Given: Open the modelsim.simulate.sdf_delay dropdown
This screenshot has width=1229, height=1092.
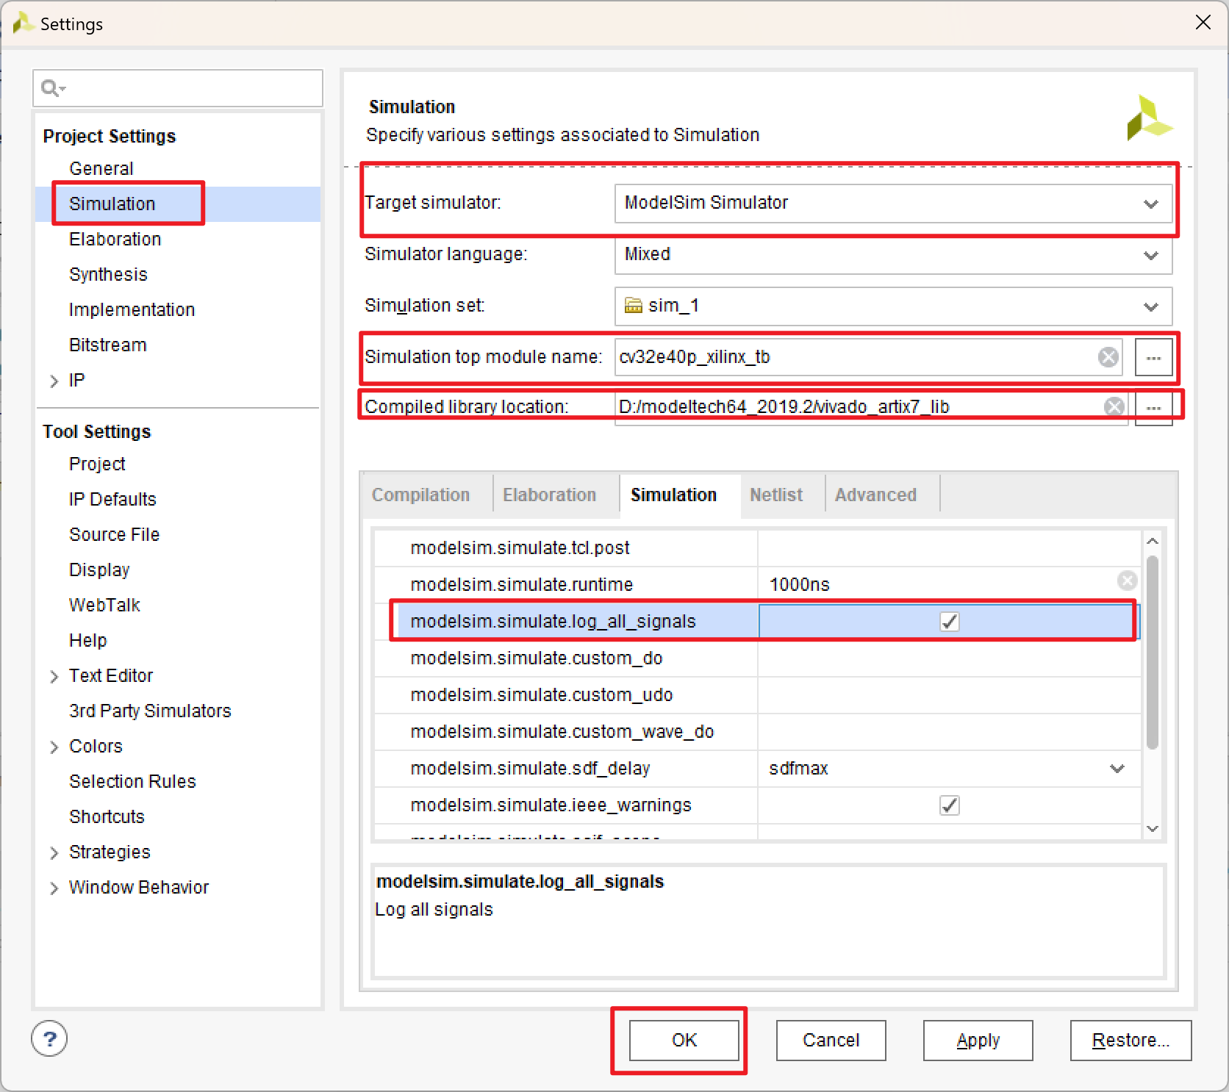Looking at the screenshot, I should click(x=1117, y=769).
